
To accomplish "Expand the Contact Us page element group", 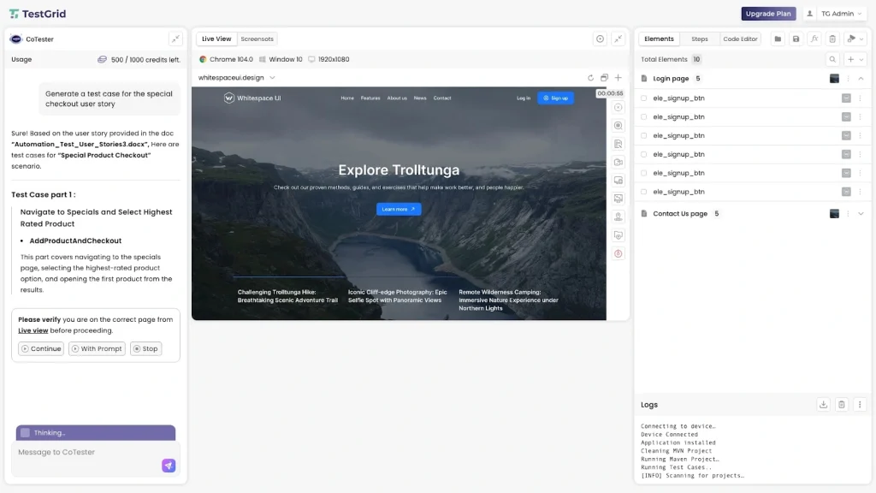I will coord(861,213).
